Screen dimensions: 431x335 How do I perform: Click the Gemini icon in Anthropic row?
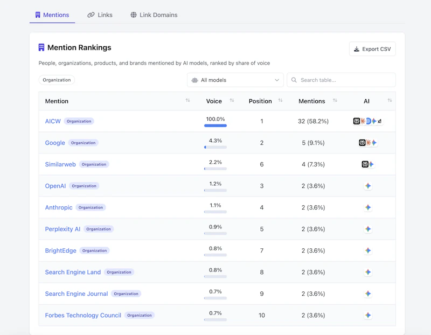[368, 207]
